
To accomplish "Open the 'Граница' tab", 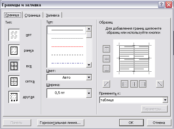I will [12, 15].
